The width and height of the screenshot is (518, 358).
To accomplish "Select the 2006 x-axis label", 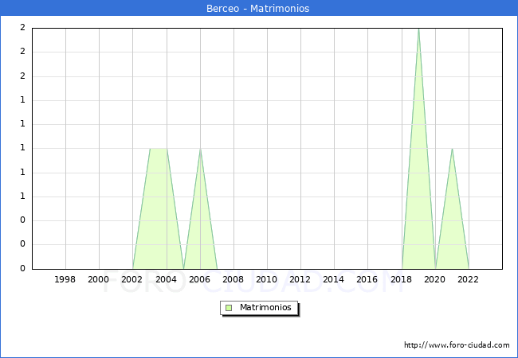I will click(199, 279).
